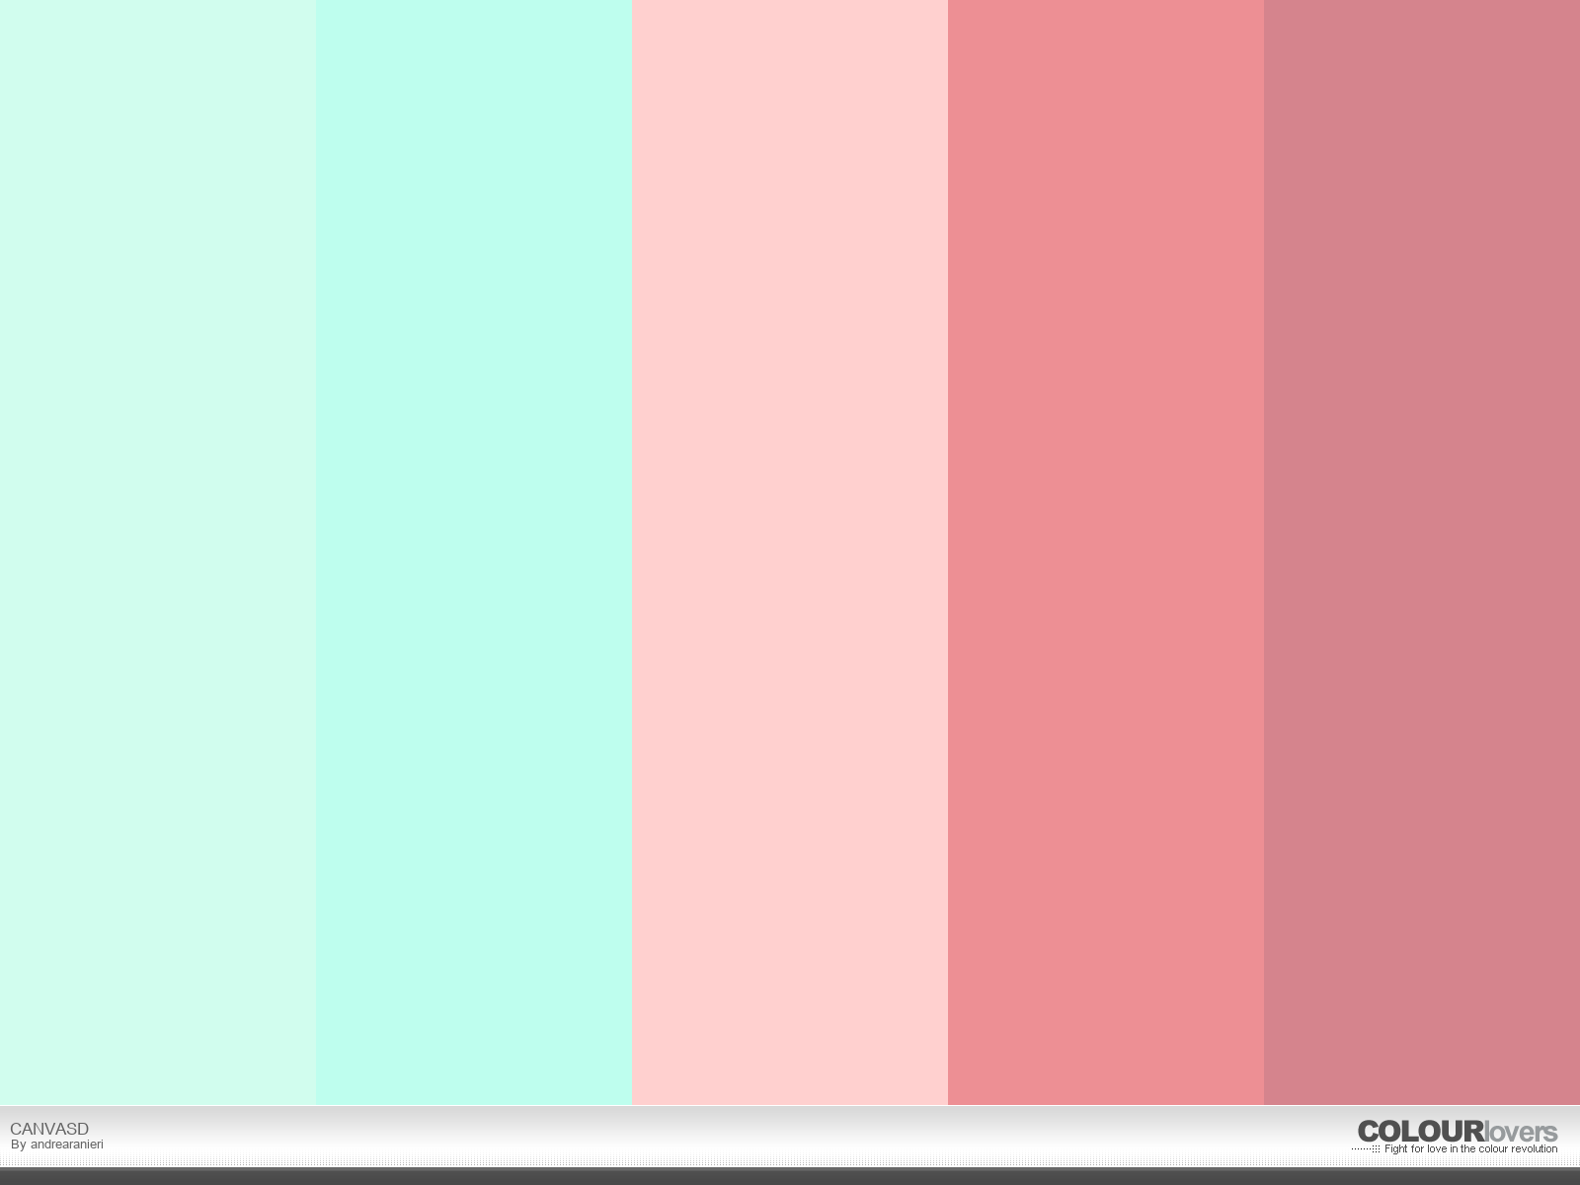Select the salmon pink color stripe
Viewport: 1580px width, 1185px height.
1106,552
